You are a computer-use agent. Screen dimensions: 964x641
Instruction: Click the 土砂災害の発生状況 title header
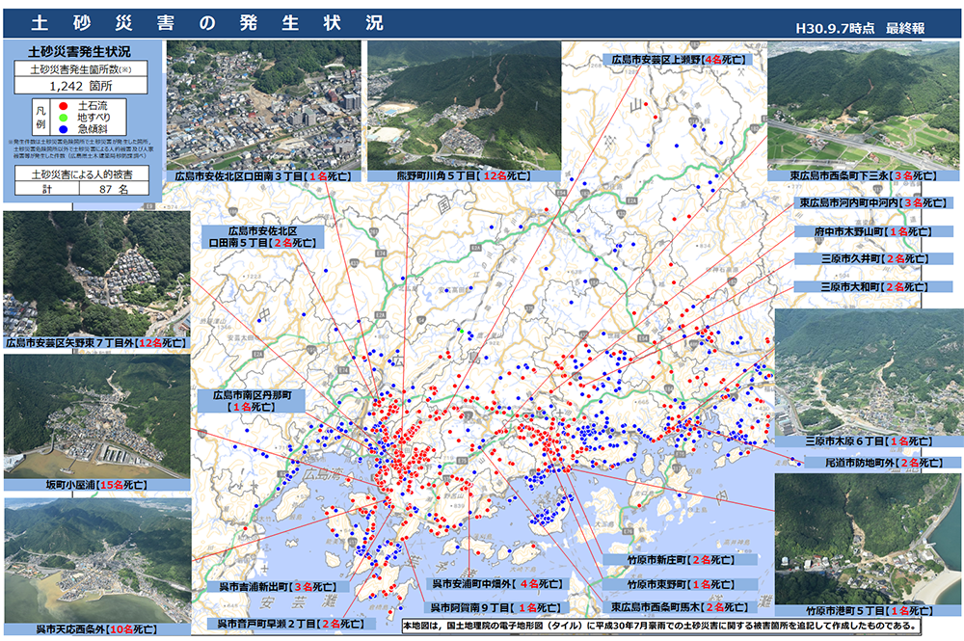[205, 23]
